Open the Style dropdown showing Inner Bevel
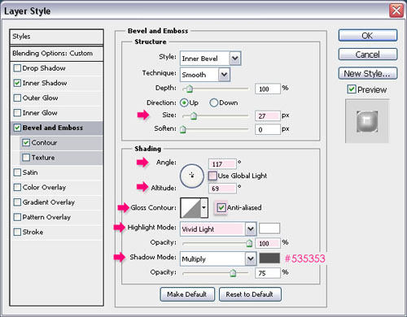 [x=211, y=59]
